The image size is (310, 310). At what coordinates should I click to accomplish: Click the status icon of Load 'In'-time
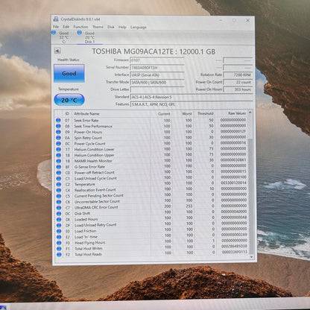click(59, 237)
